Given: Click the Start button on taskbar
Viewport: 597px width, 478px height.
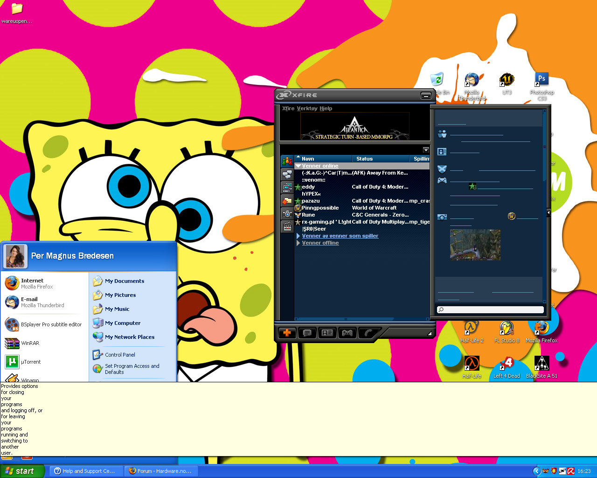Looking at the screenshot, I should (22, 471).
